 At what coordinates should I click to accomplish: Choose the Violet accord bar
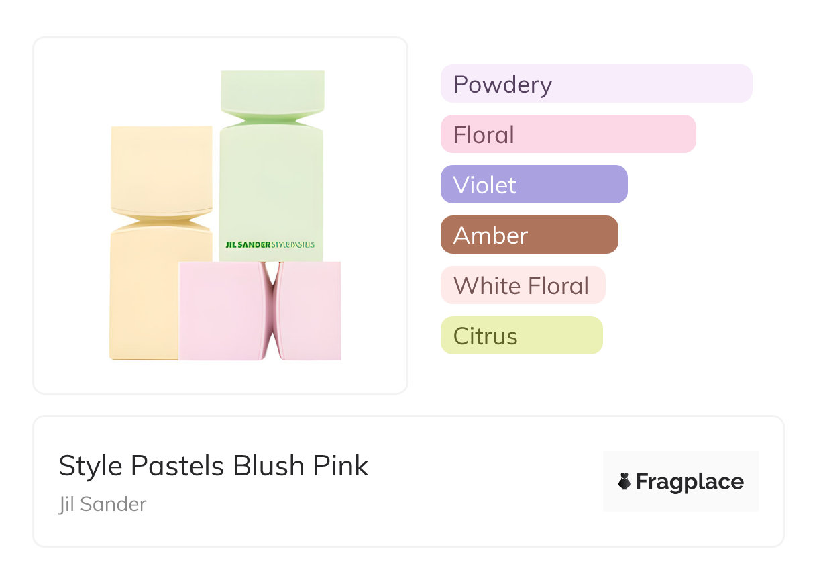533,185
